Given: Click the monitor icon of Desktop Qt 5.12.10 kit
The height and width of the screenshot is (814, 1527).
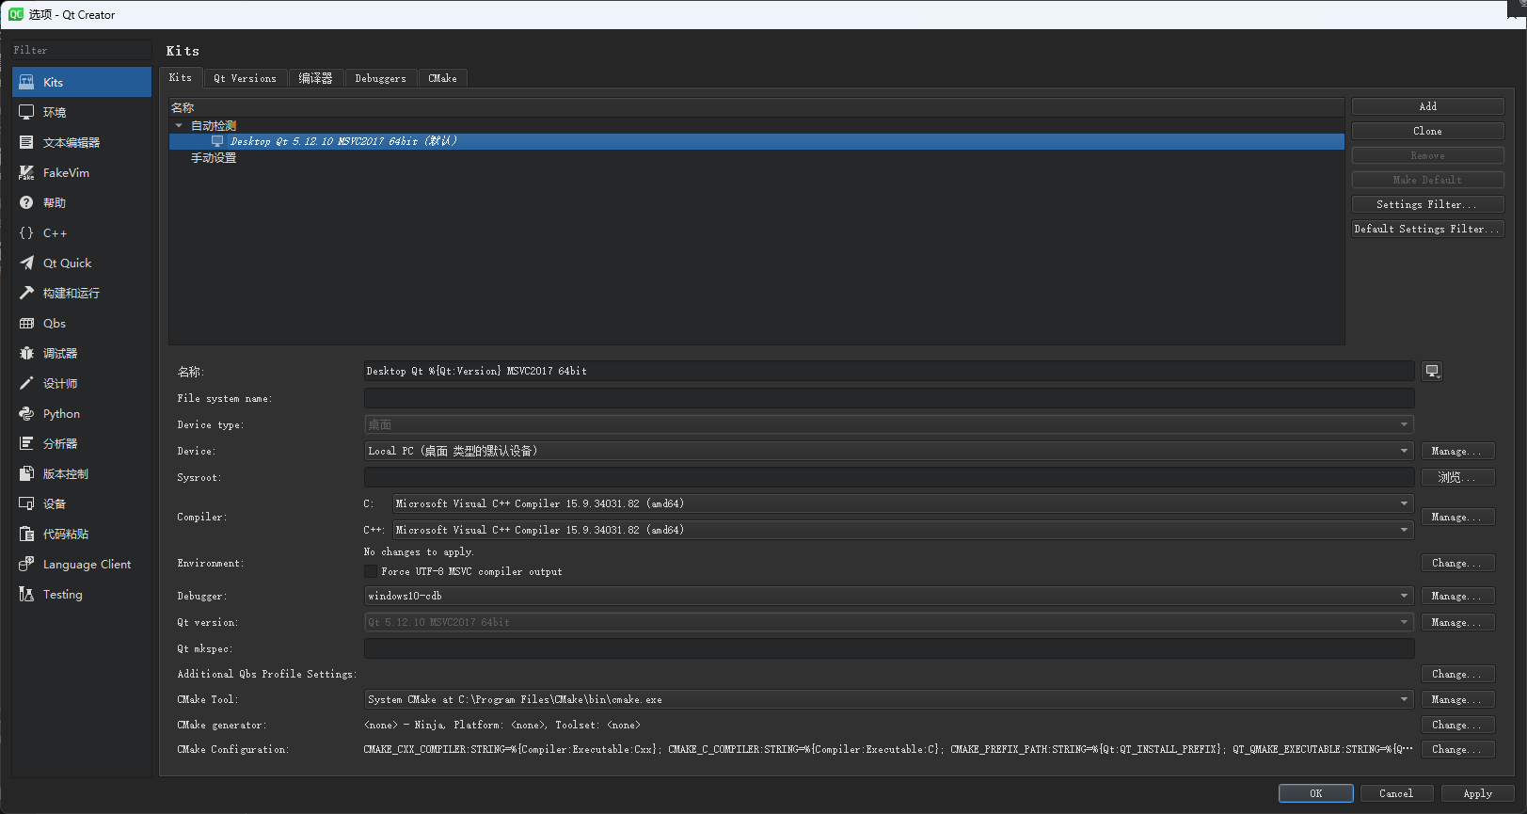Looking at the screenshot, I should 217,141.
